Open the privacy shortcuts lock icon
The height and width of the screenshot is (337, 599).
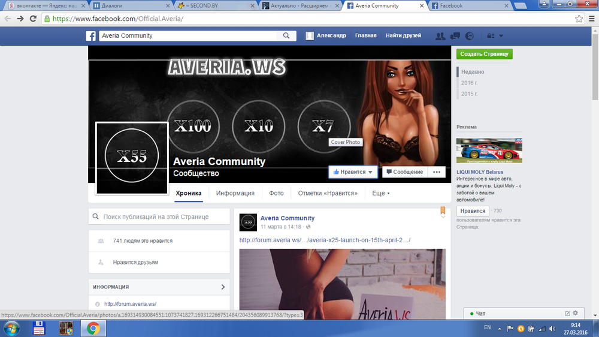[x=492, y=36]
